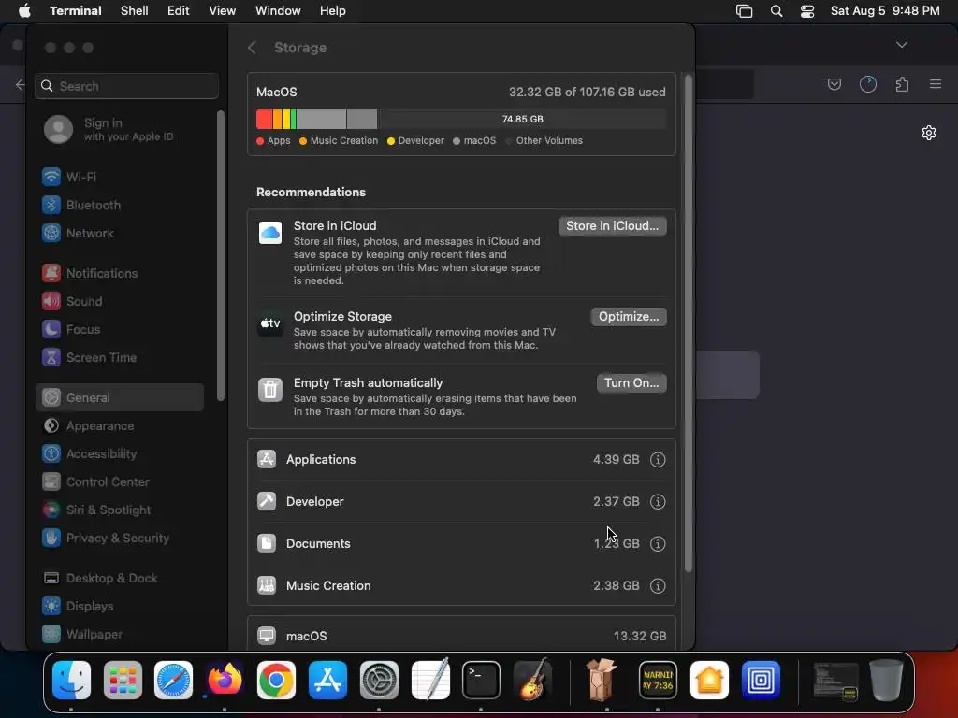Open the Apple menu
Screen dimensions: 958x718
[x=24, y=11]
